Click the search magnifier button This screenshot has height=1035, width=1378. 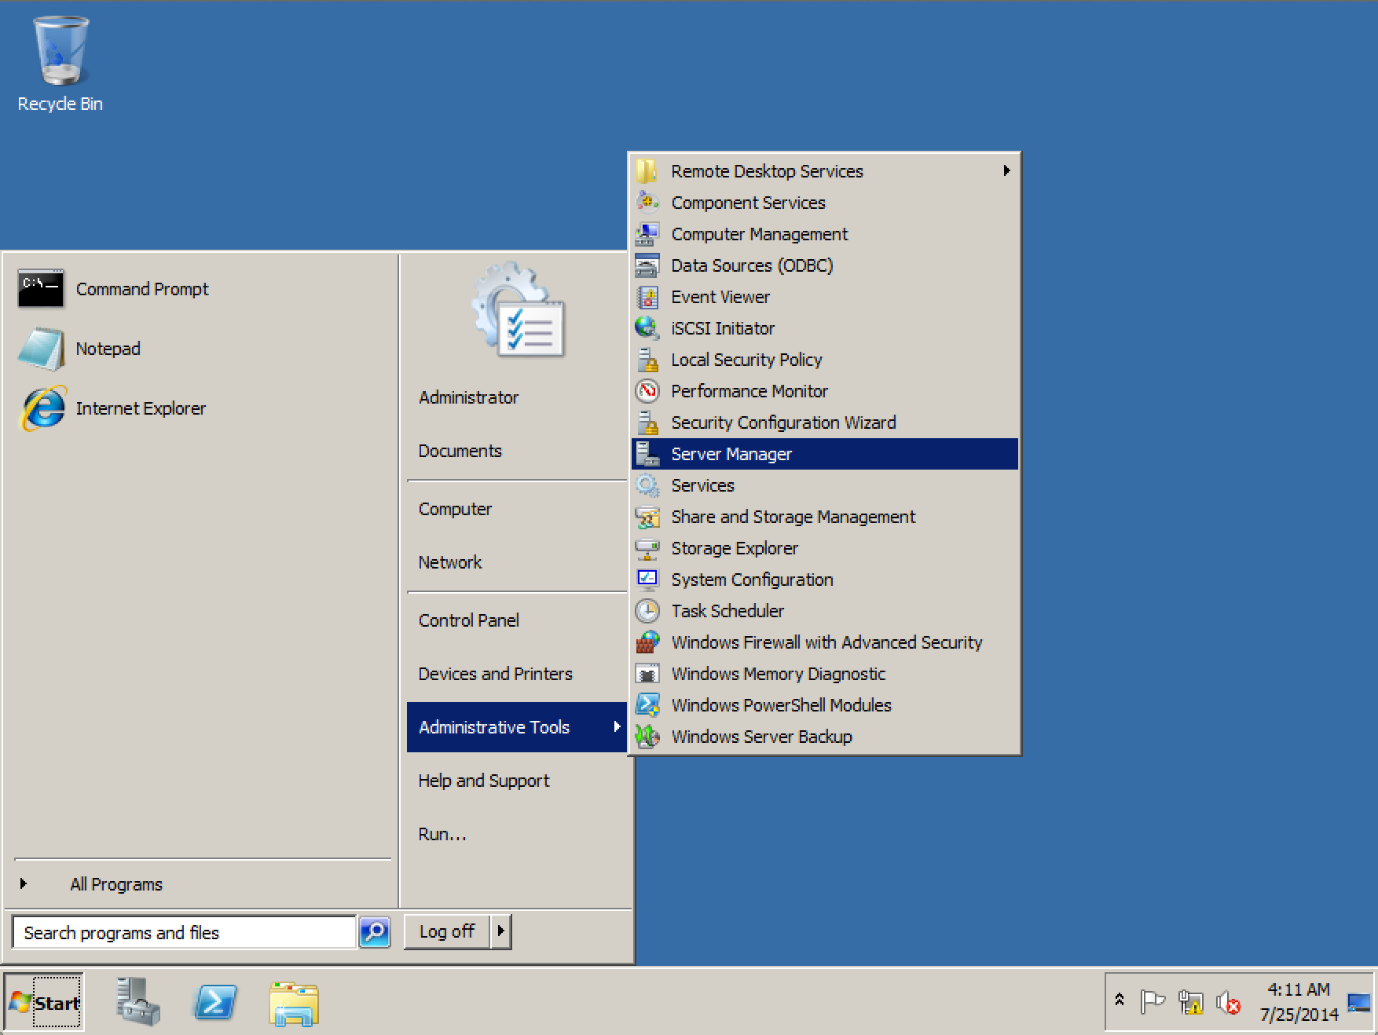375,932
